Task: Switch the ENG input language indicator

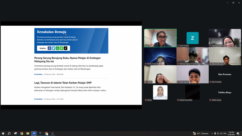Action: pyautogui.click(x=225, y=133)
